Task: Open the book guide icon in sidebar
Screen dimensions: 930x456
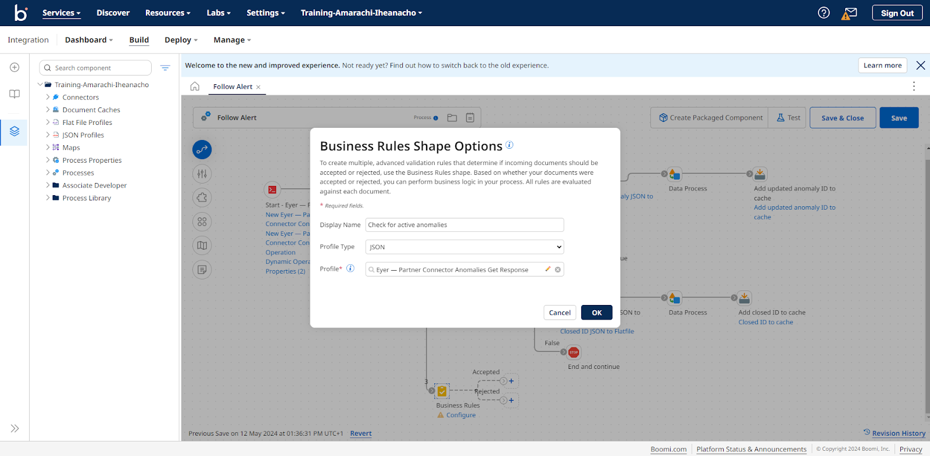Action: (15, 94)
